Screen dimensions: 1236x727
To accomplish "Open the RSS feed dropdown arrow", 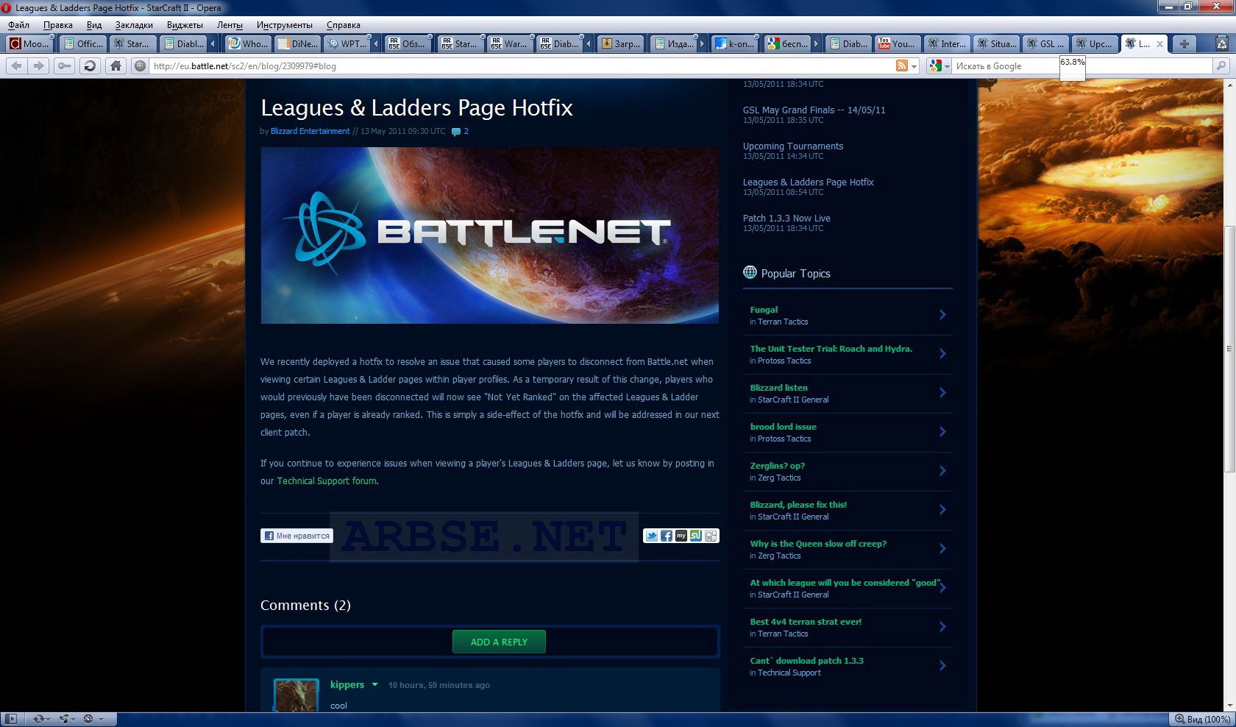I will pos(914,66).
